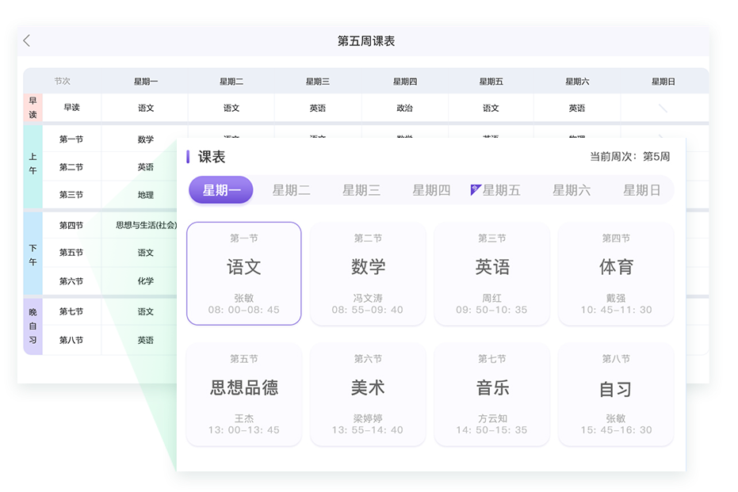Select the 星期日 tab
The width and height of the screenshot is (738, 492).
640,189
